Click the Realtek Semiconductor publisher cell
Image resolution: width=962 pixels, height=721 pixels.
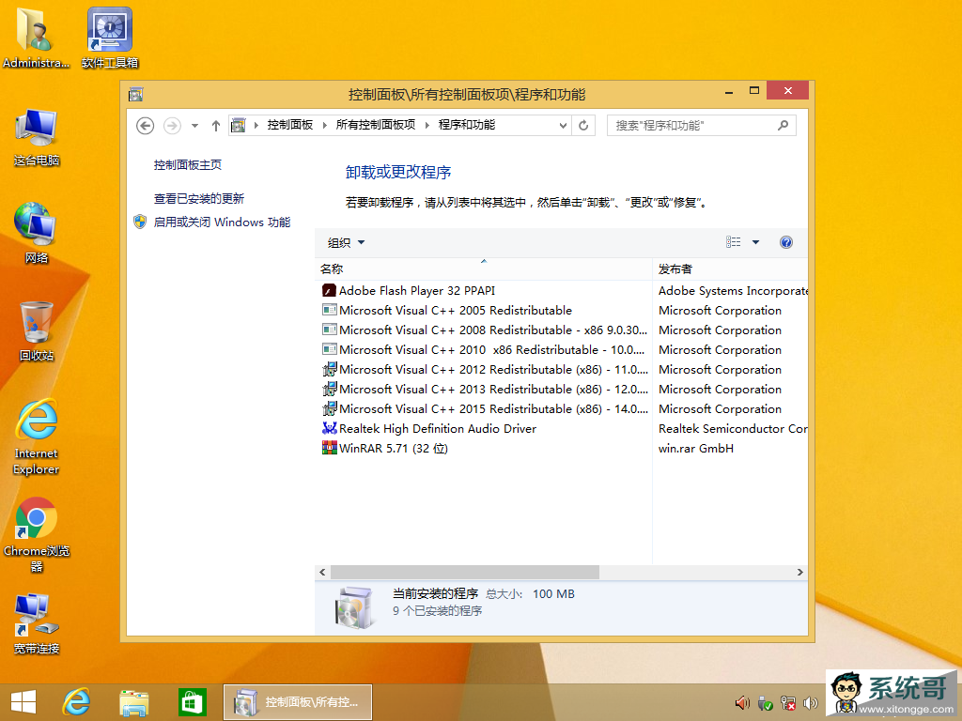(x=733, y=428)
